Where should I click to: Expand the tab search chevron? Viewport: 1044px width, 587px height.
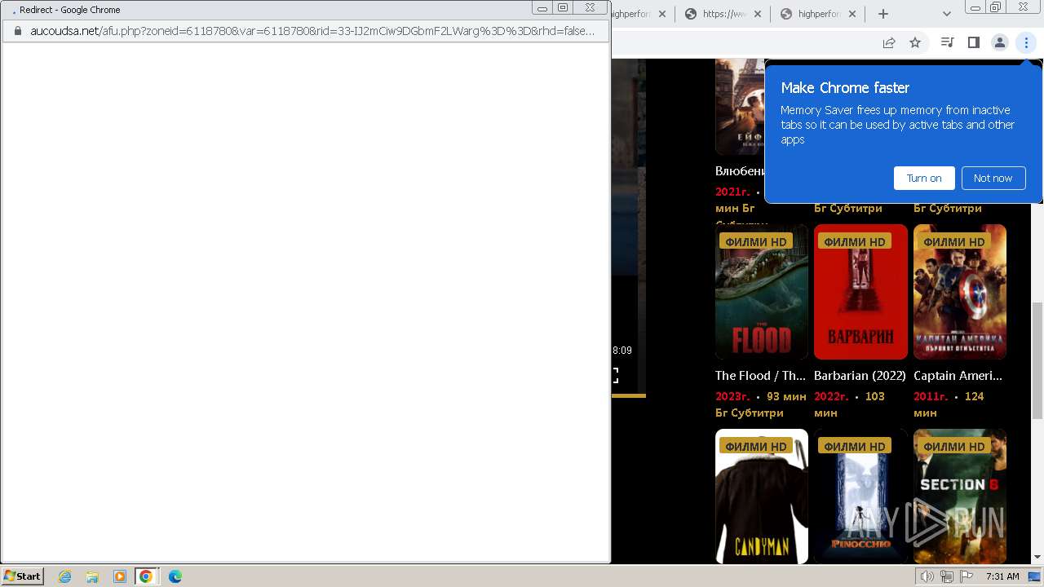tap(946, 14)
